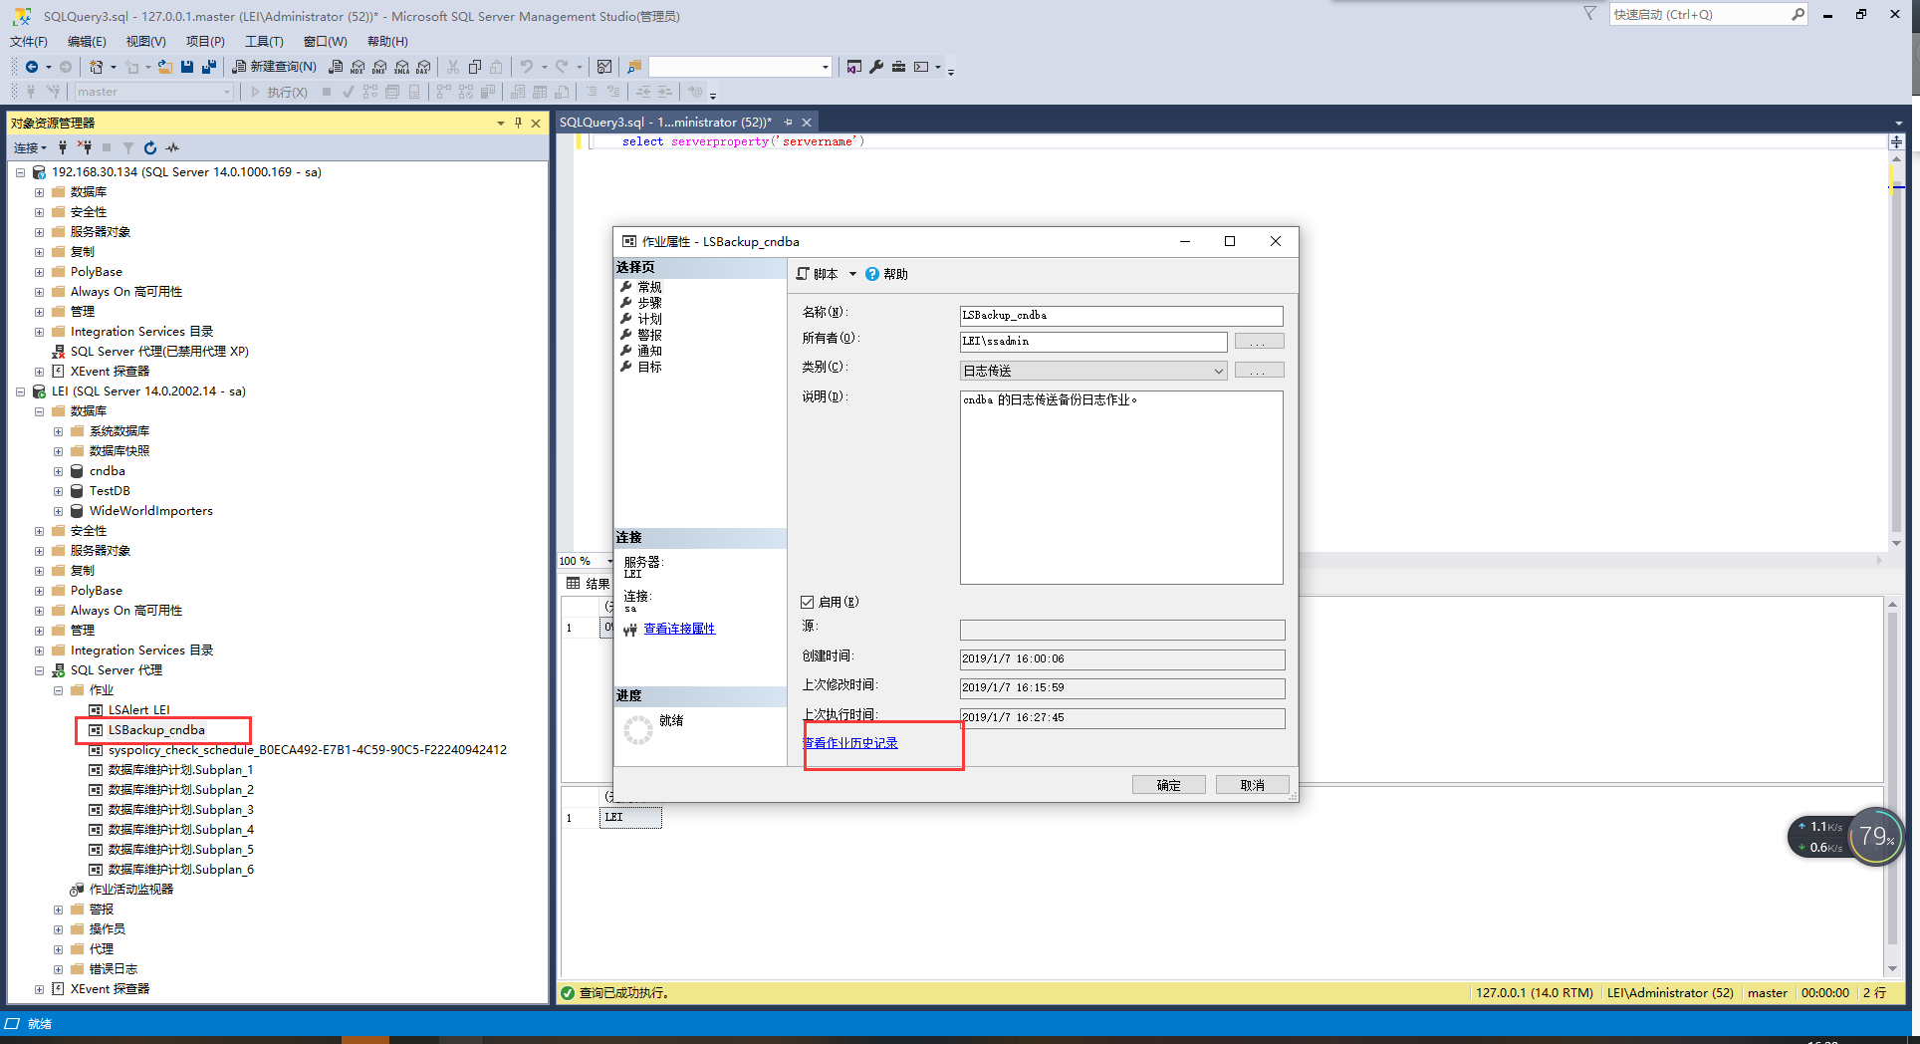
Task: Select the 警报 page in job properties
Action: click(649, 335)
